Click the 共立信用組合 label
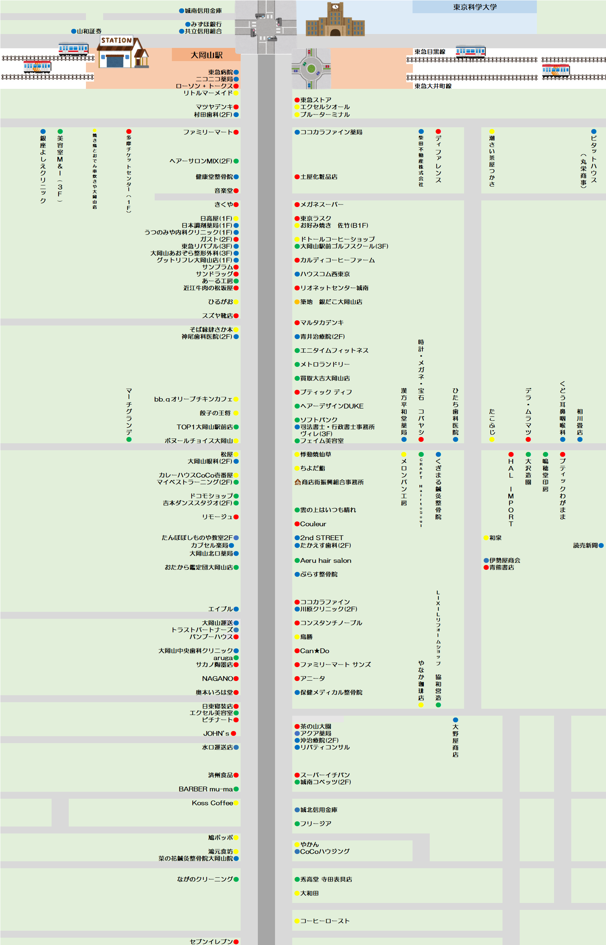Image resolution: width=606 pixels, height=945 pixels. point(203,31)
